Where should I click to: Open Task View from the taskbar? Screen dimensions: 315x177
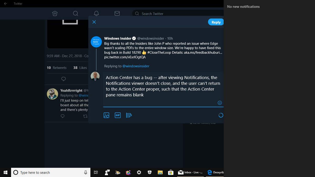pyautogui.click(x=96, y=172)
